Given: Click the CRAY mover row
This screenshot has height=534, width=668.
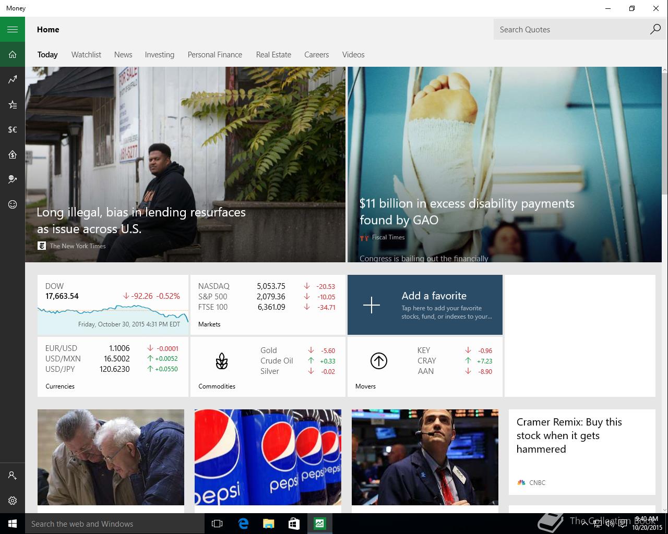Looking at the screenshot, I should click(455, 361).
